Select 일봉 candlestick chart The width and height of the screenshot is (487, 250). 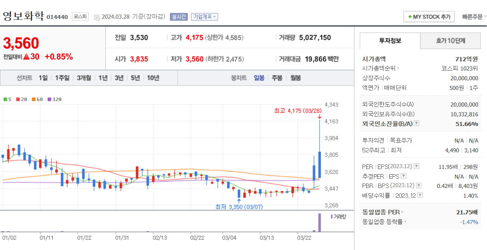pos(259,78)
